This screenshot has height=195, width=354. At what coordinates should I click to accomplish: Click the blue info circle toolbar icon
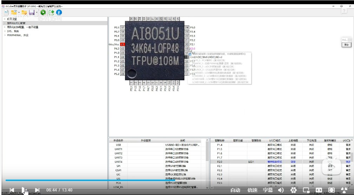59,13
